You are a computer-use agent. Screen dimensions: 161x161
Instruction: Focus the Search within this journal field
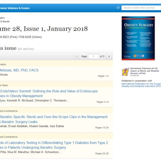coord(141,8)
